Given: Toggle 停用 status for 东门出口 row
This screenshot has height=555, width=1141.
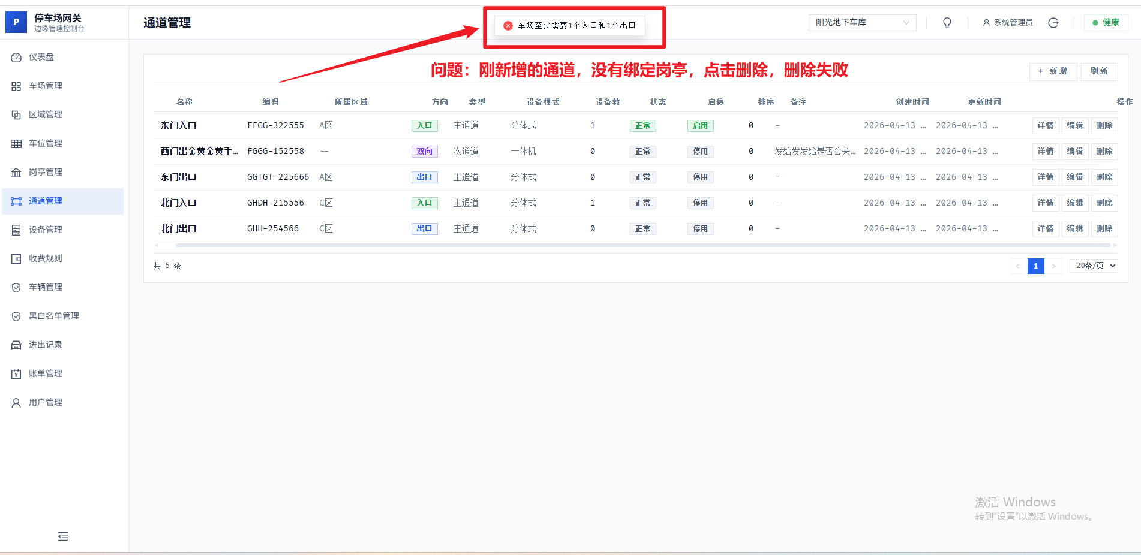Looking at the screenshot, I should [x=700, y=177].
